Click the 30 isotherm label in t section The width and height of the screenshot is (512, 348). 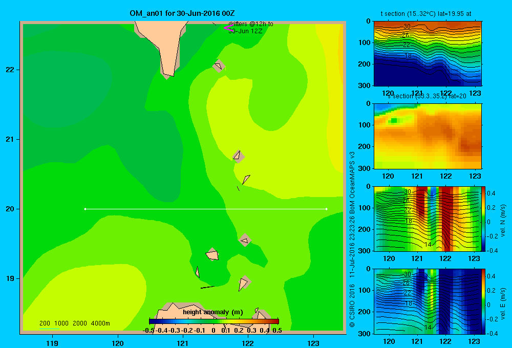point(407,27)
